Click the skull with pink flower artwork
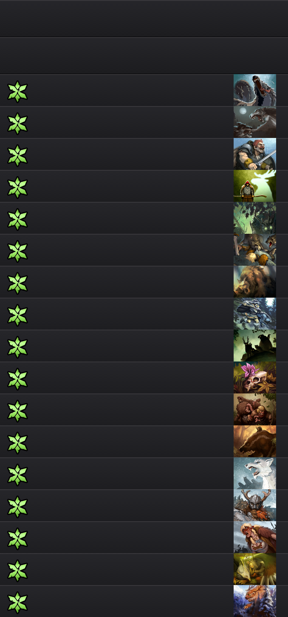288x617 pixels. point(255,378)
